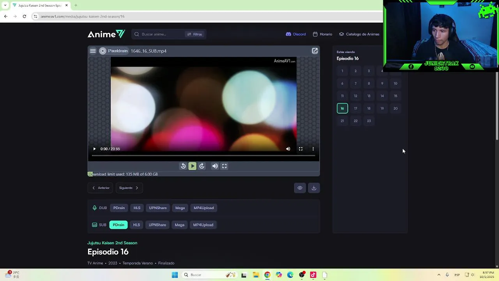Screen dimensions: 499x281
Task: Mark episode as watched with the eye button
Action: [300, 188]
